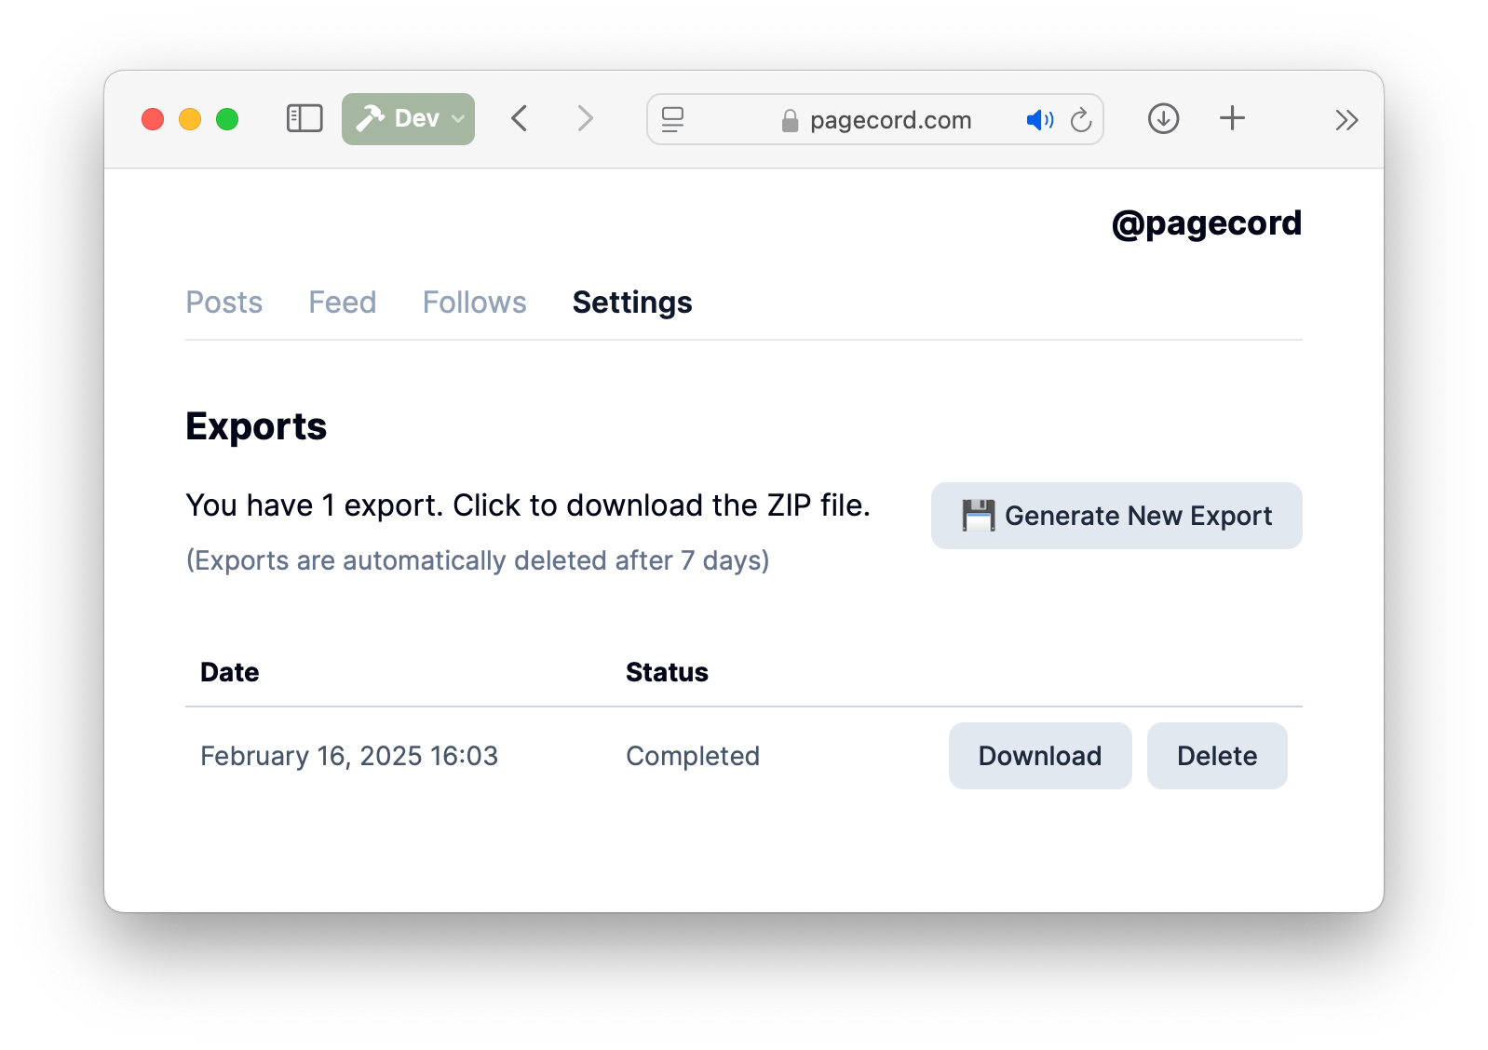1488x1050 pixels.
Task: Switch to the Feed tab
Action: [342, 303]
